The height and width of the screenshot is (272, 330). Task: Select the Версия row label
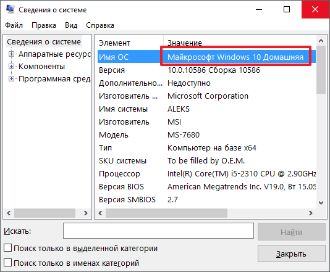point(112,70)
